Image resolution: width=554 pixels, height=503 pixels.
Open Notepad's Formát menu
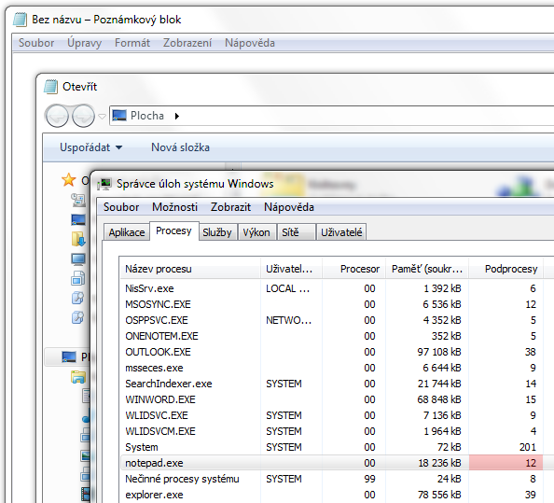(x=132, y=43)
